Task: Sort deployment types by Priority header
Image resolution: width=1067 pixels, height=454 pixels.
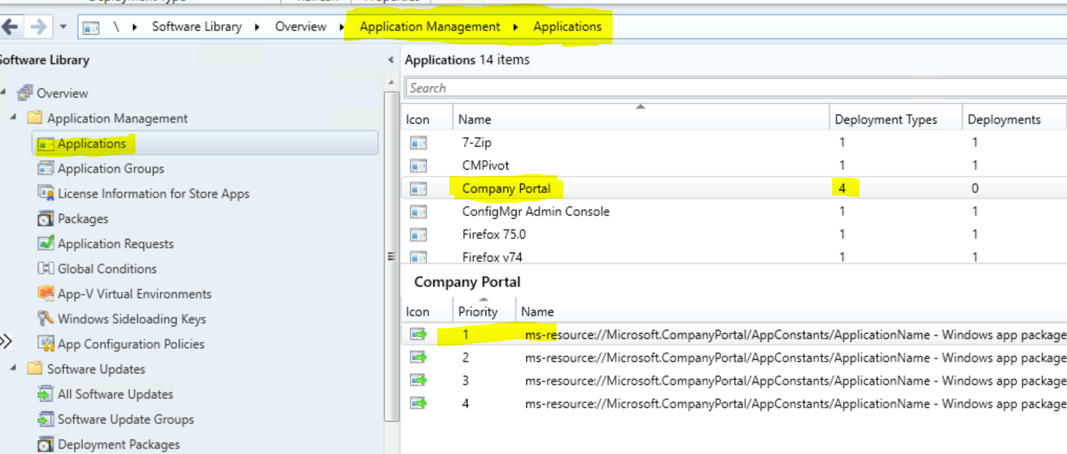Action: point(484,311)
